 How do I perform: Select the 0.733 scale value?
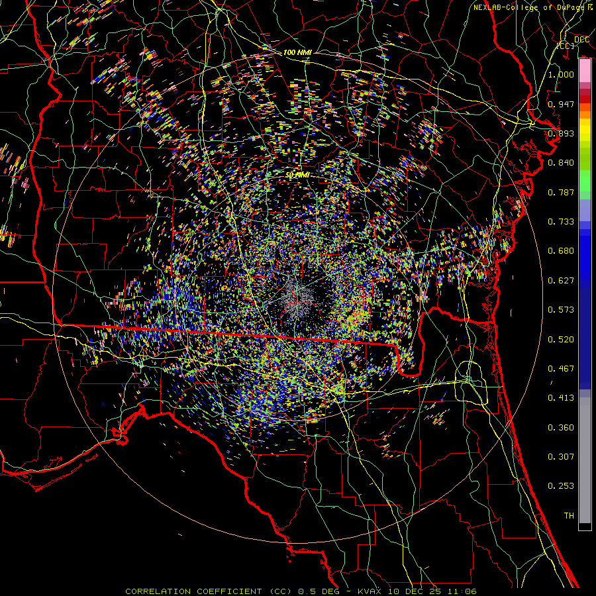pyautogui.click(x=561, y=222)
